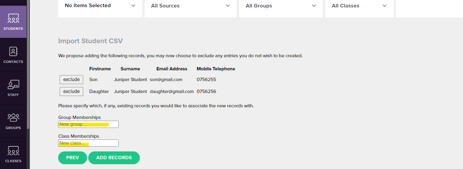The height and width of the screenshot is (169, 463).
Task: Open the Contacts address book icon
Action: (x=13, y=52)
